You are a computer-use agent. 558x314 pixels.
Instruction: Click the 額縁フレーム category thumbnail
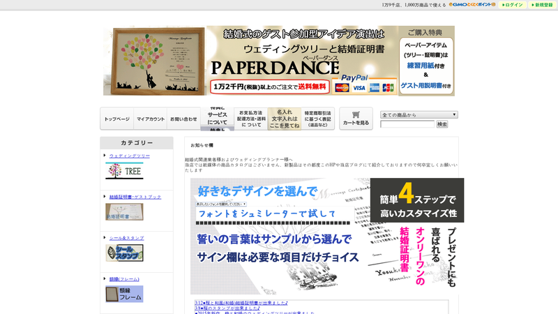point(124,294)
